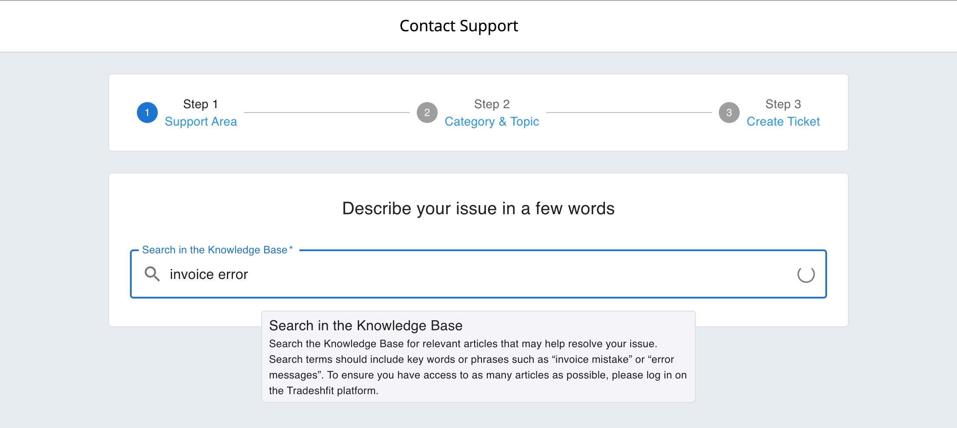Click the "Step 1" label text
Image resolution: width=957 pixels, height=428 pixels.
pos(200,104)
